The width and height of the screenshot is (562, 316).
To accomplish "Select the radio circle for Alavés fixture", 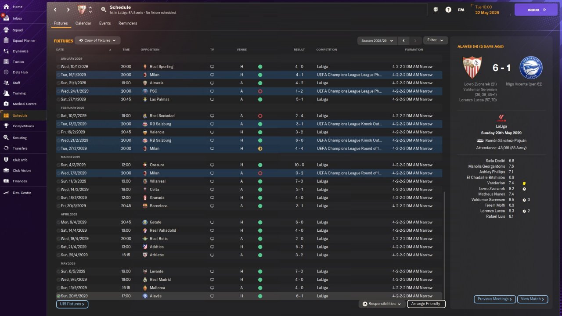I will (58, 296).
